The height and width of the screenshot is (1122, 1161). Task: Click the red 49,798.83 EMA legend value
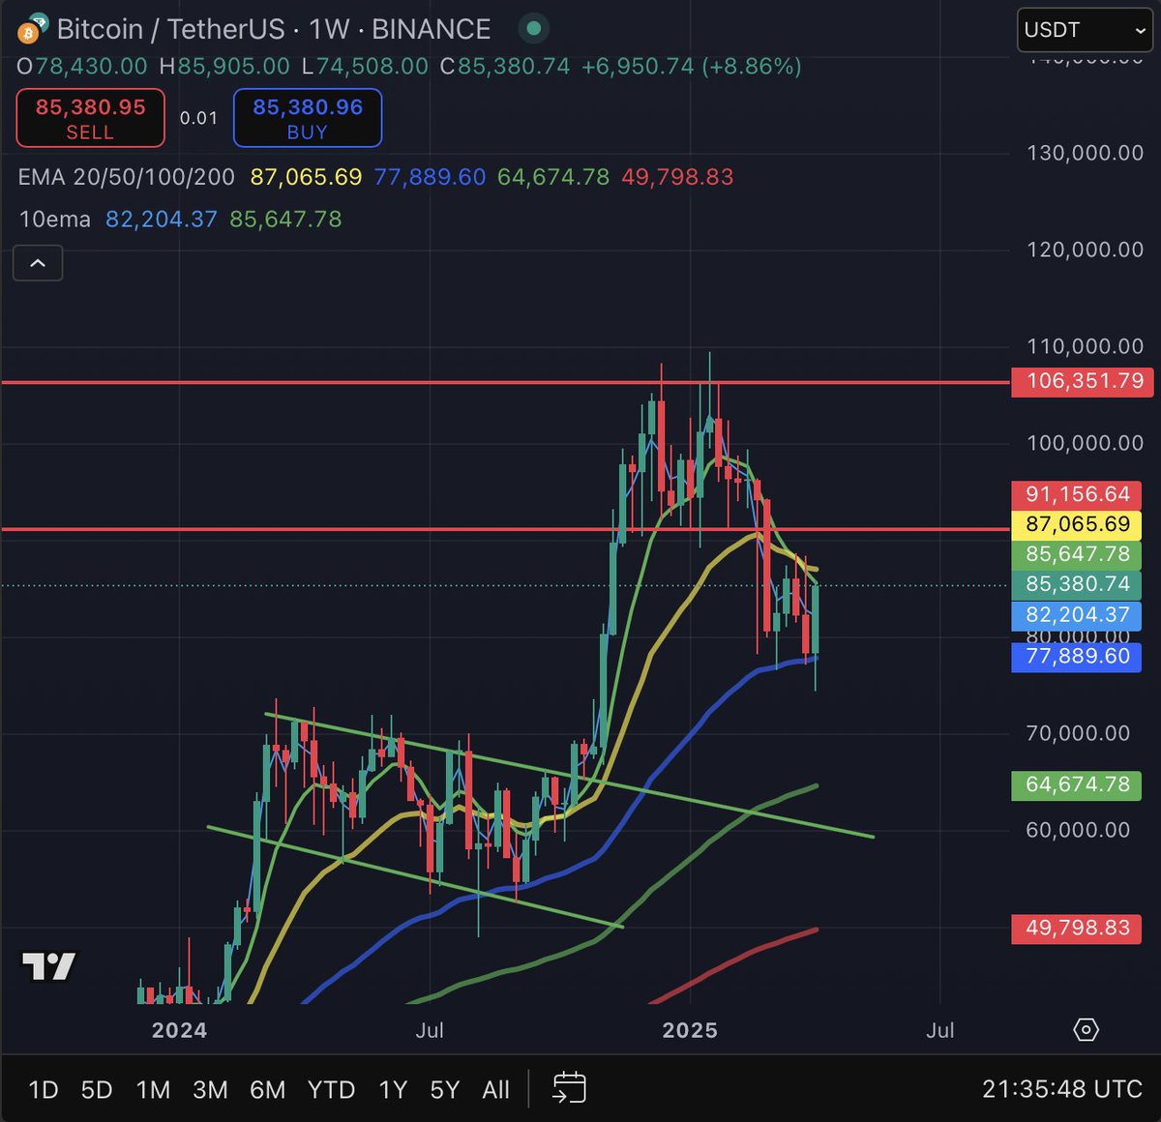pos(677,177)
